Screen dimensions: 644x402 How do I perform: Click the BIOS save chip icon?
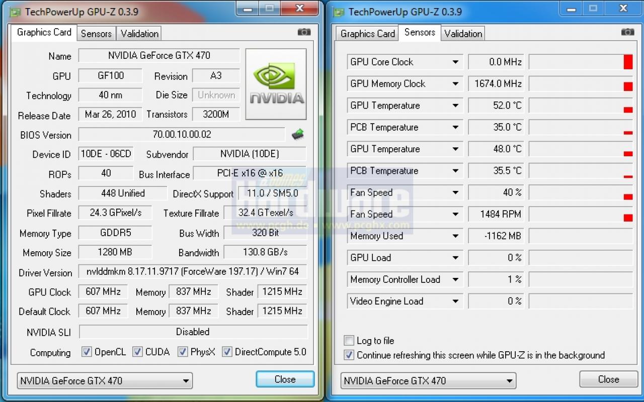(298, 134)
